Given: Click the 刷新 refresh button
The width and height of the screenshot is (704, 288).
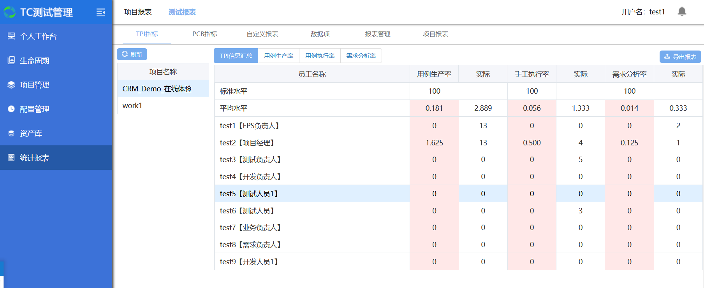Looking at the screenshot, I should click(x=132, y=54).
